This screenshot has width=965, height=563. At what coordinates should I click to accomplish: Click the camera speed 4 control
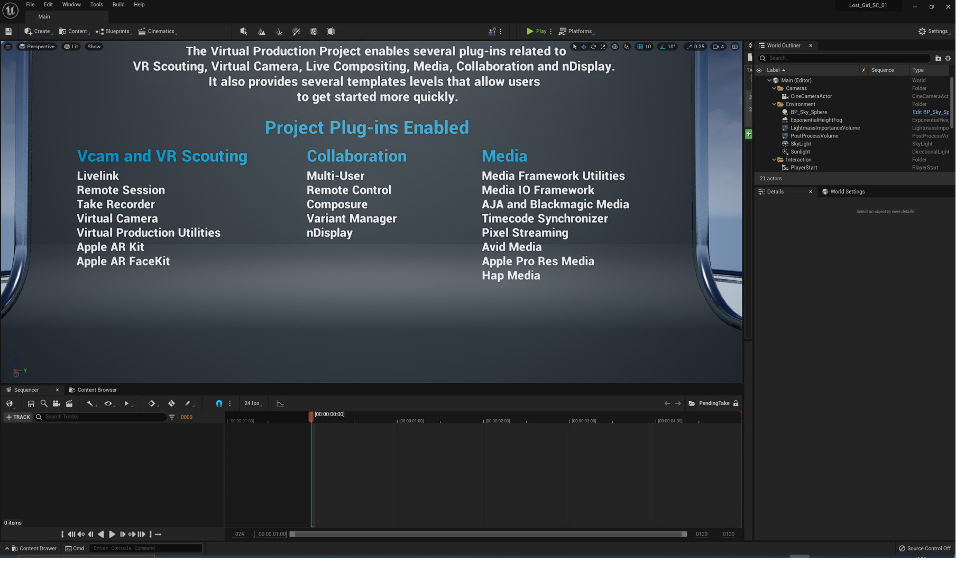point(718,47)
